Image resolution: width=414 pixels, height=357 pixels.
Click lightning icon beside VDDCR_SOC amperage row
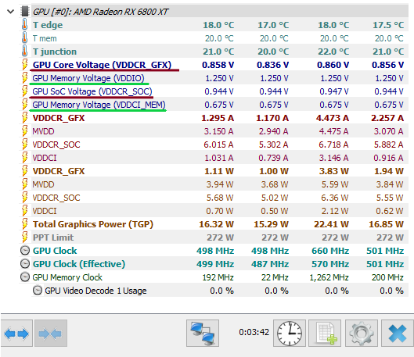[24, 145]
